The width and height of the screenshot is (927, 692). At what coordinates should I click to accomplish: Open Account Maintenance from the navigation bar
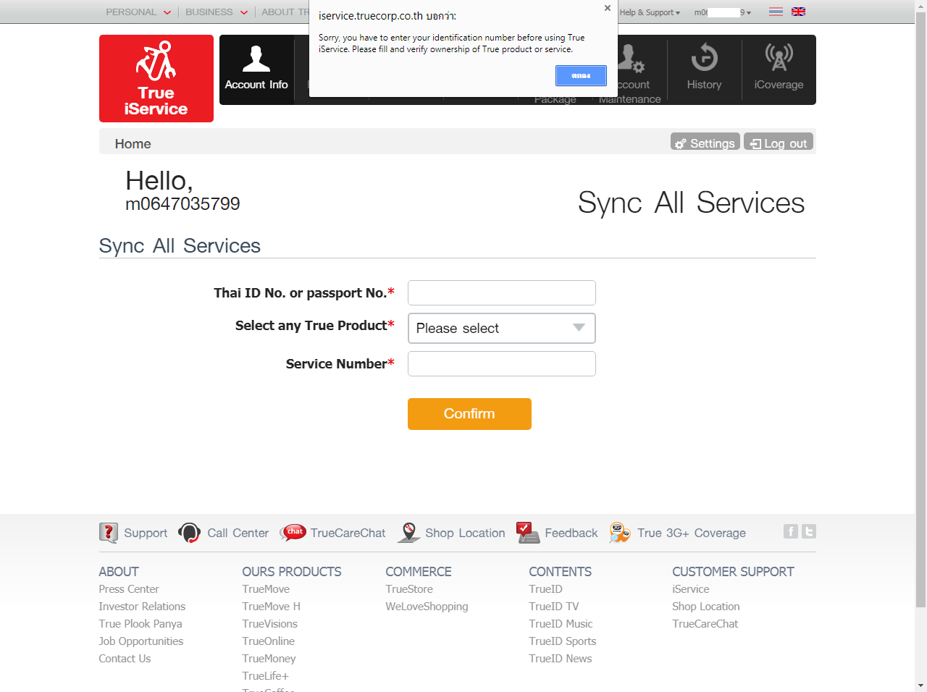click(x=630, y=72)
